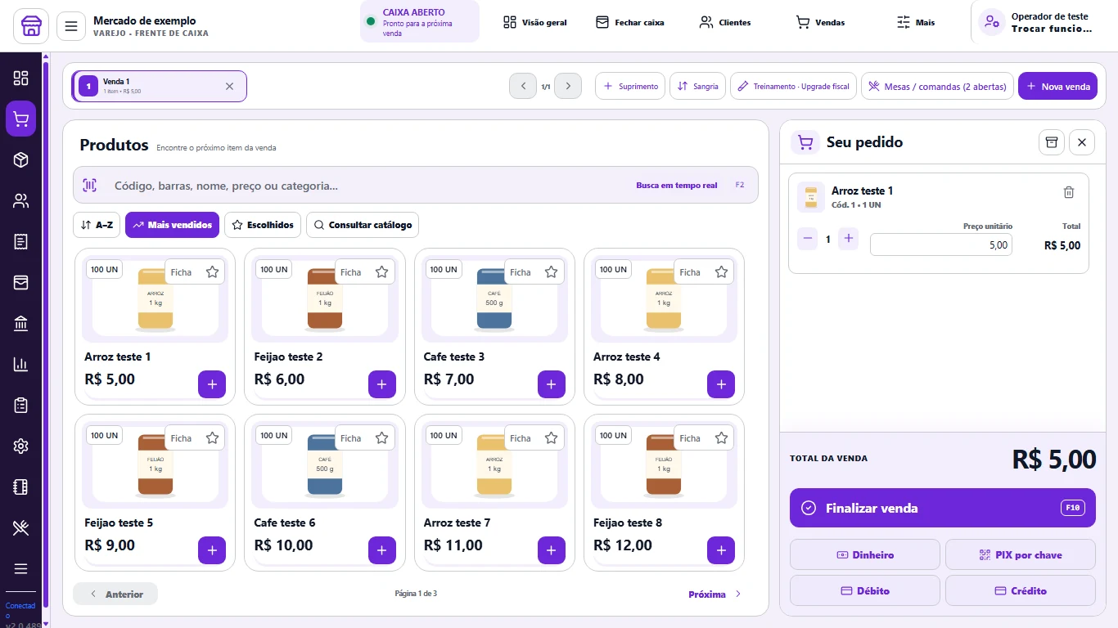Click the archive box icon in Seu pedido
The height and width of the screenshot is (628, 1118).
pos(1052,142)
